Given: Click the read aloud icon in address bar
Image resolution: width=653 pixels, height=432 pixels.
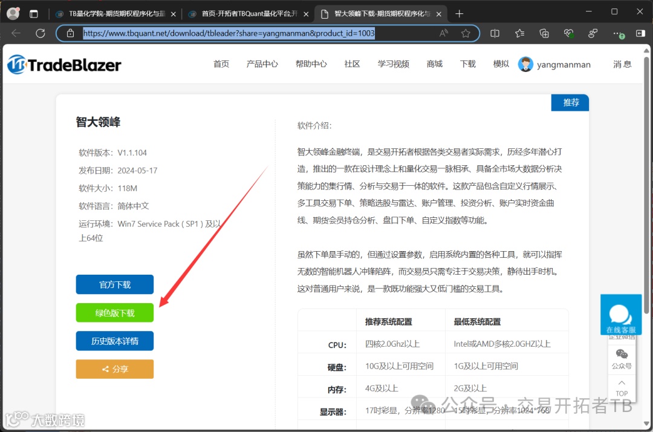Looking at the screenshot, I should 444,33.
